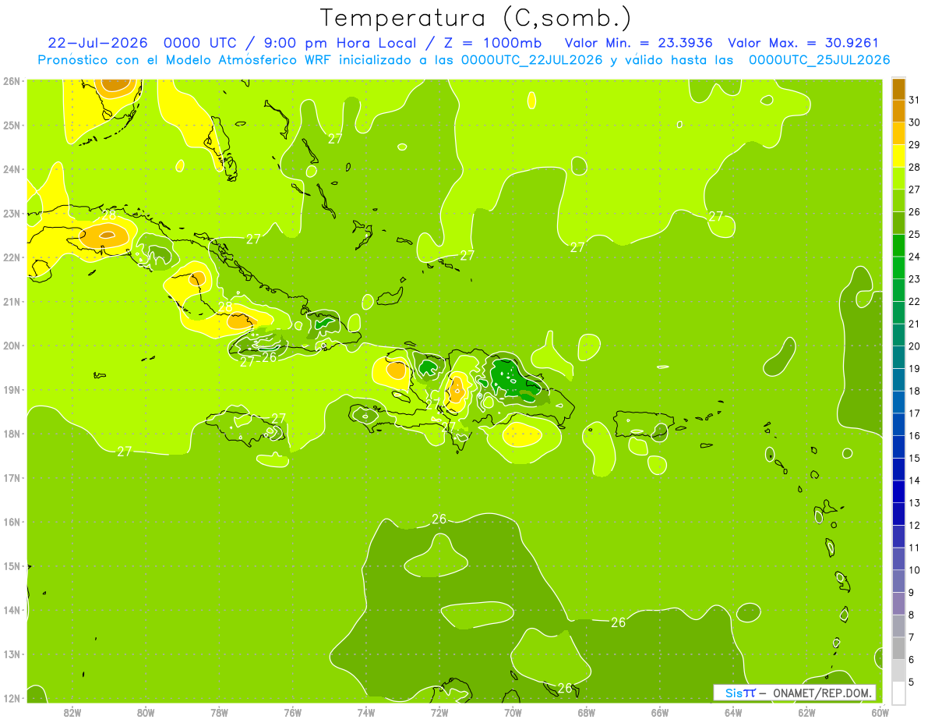Click the '23N' latitude axis label
The image size is (935, 723).
[x=11, y=213]
